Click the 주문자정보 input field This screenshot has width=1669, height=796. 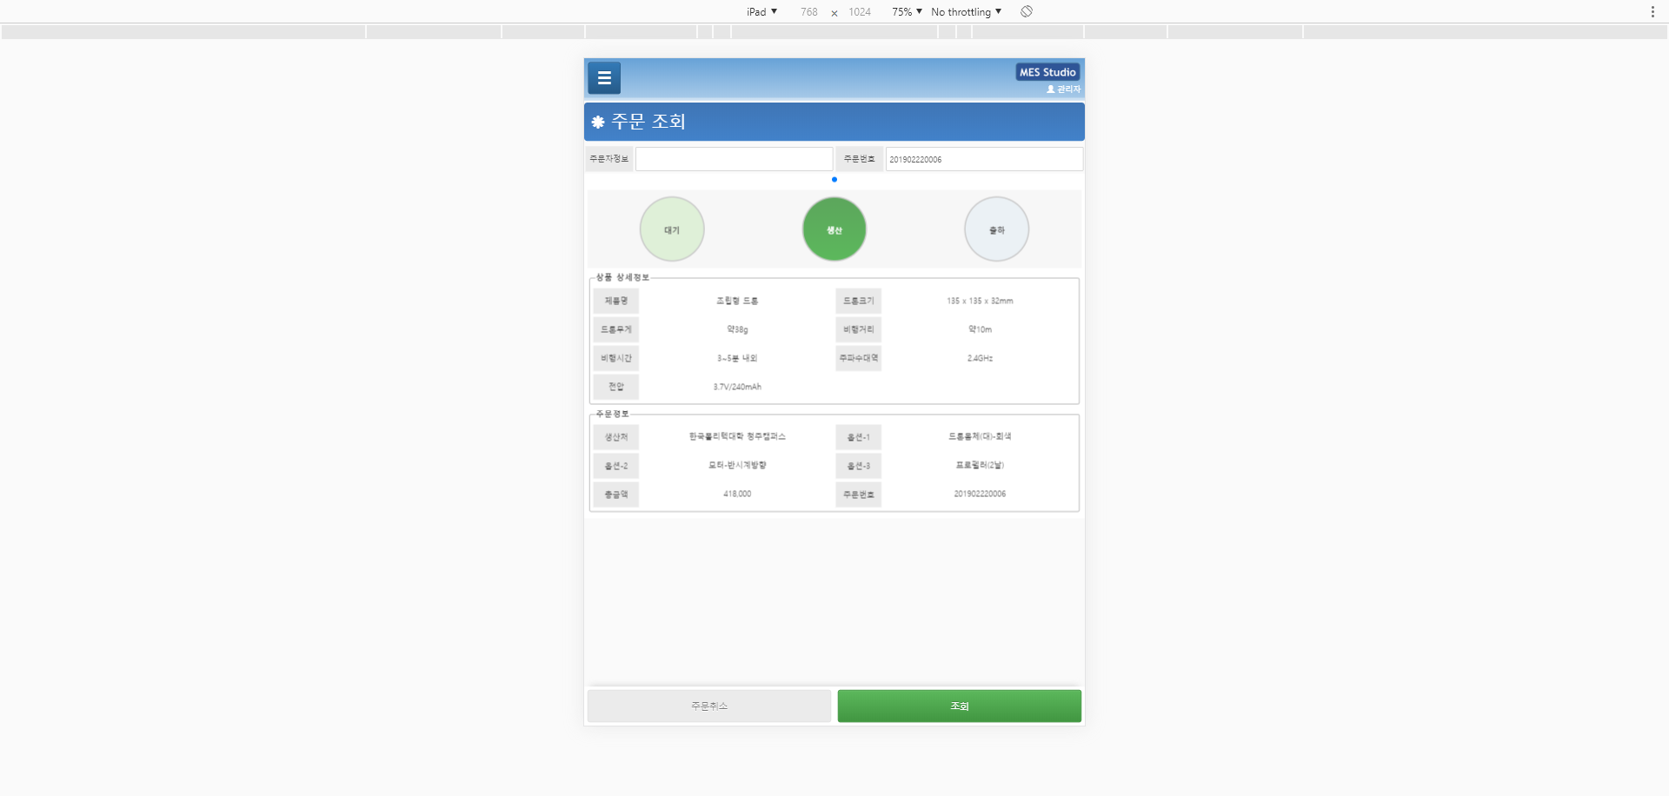734,159
